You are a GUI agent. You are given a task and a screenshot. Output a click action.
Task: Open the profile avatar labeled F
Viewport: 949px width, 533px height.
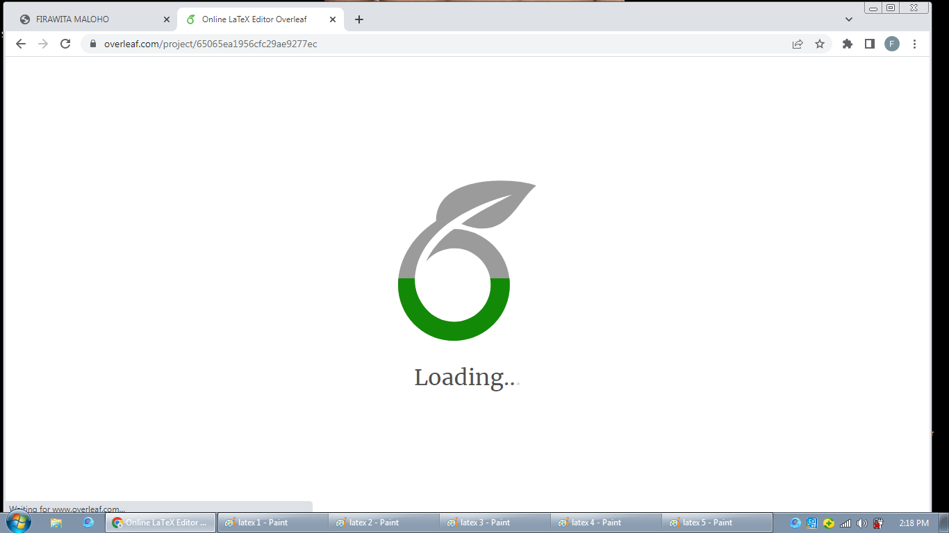click(x=892, y=44)
